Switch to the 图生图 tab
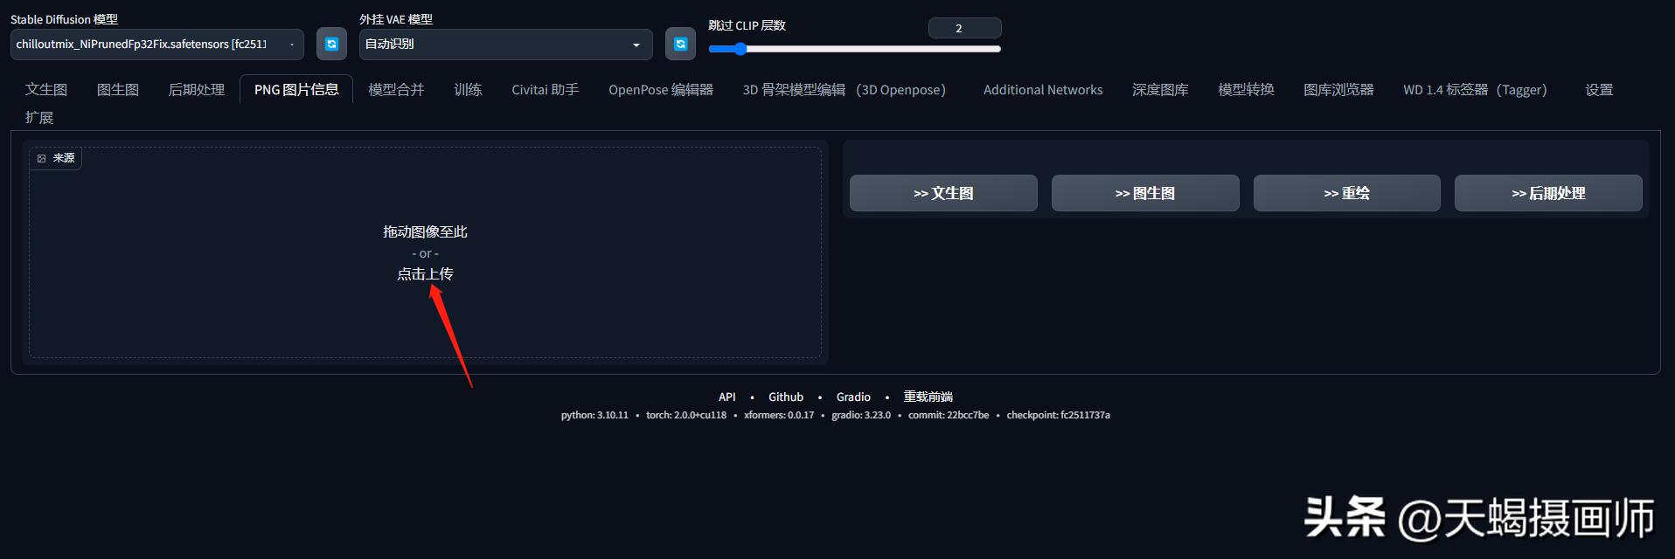Image resolution: width=1675 pixels, height=559 pixels. tap(118, 90)
